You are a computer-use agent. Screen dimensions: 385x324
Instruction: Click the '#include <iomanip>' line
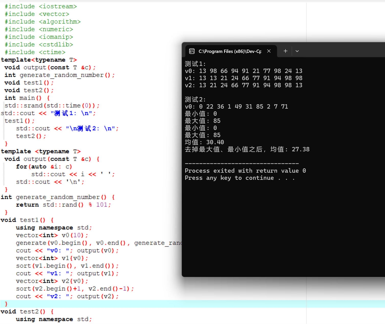coord(39,37)
